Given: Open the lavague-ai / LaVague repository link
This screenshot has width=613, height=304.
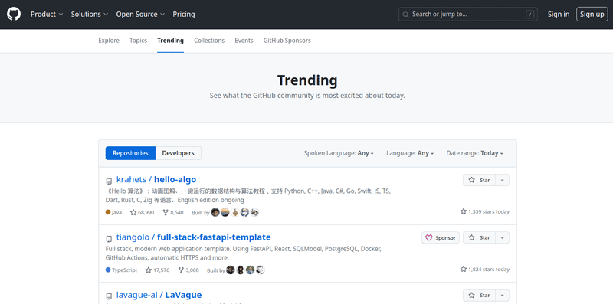Looking at the screenshot, I should [x=159, y=295].
